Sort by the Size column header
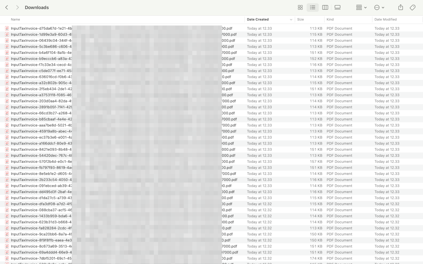This screenshot has height=264, width=423. point(300,19)
